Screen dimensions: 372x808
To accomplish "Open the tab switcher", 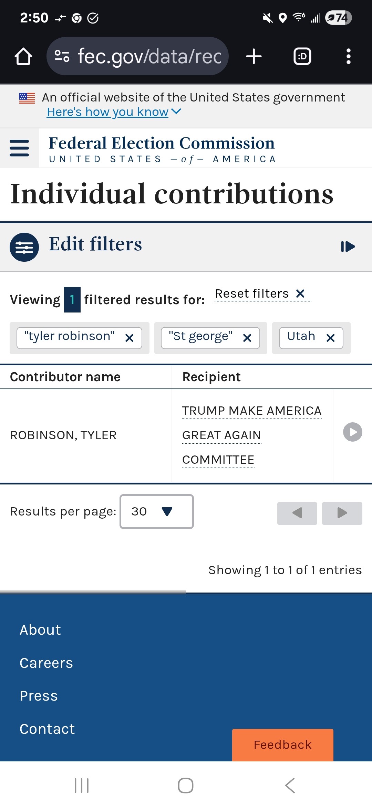I will pyautogui.click(x=302, y=56).
